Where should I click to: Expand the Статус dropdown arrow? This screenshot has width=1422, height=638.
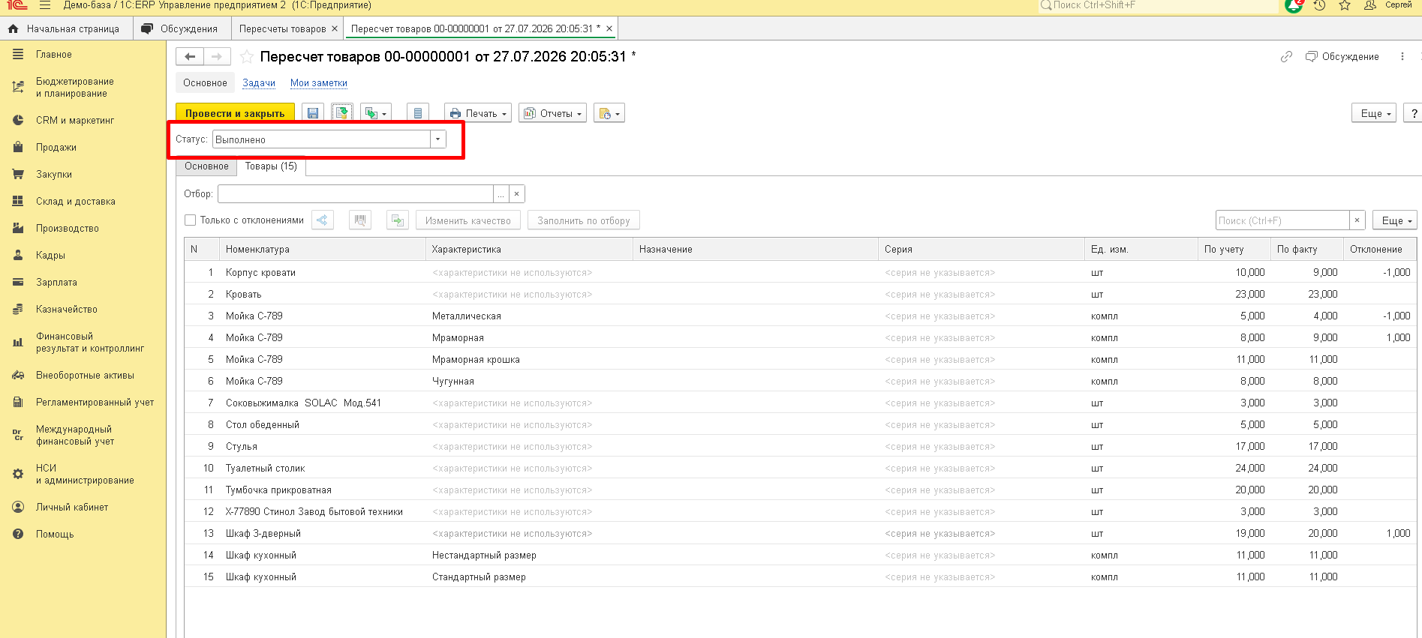(438, 139)
